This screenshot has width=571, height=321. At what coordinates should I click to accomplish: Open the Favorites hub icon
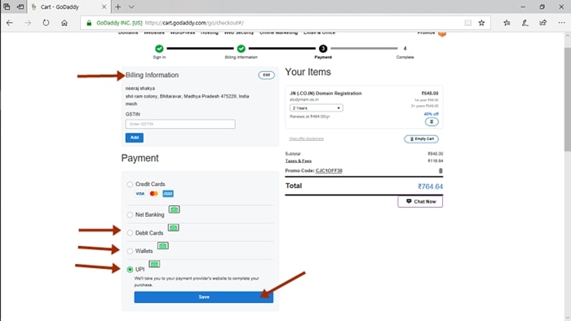pos(507,23)
